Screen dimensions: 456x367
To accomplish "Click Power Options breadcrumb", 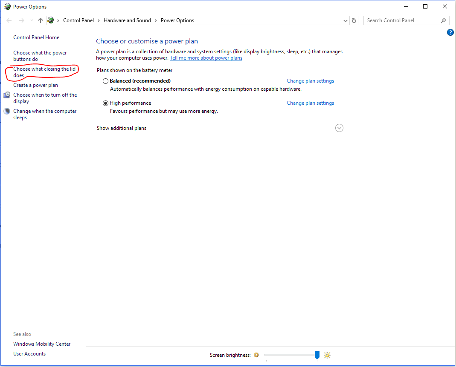I will click(x=177, y=20).
